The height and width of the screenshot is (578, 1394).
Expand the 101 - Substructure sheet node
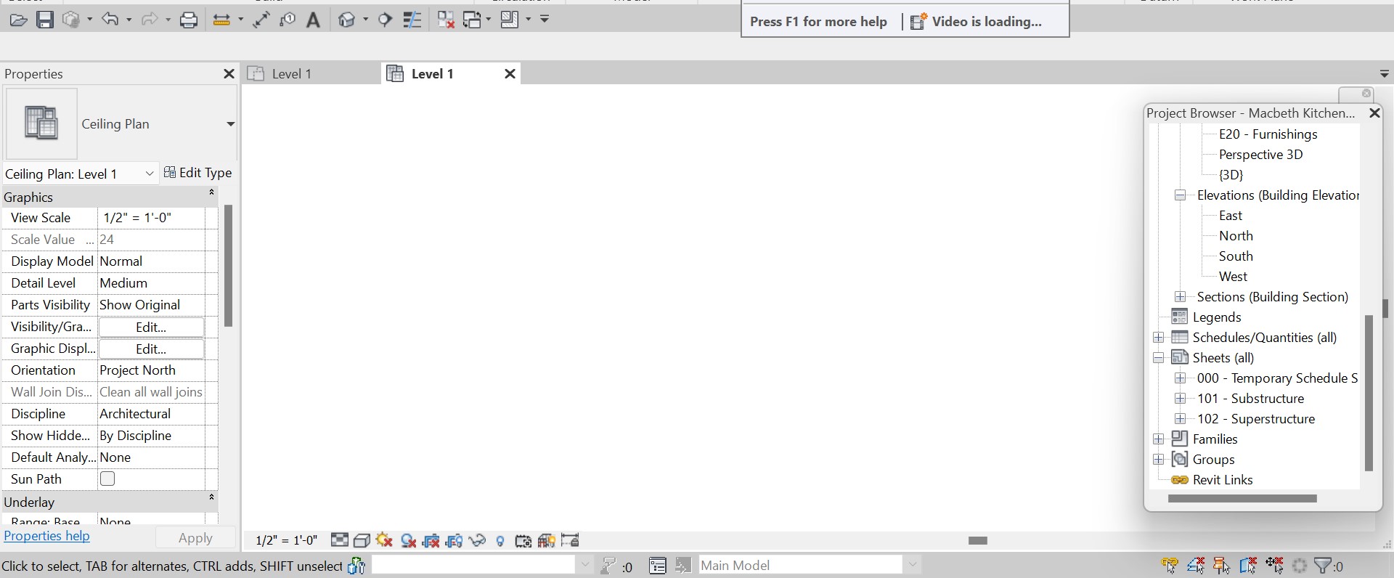click(1181, 399)
